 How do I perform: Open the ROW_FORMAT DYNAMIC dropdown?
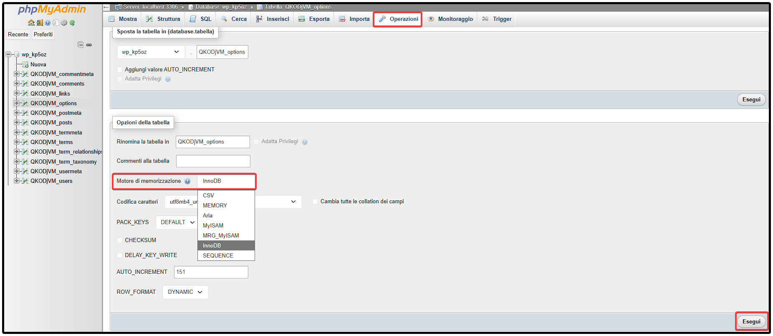pos(185,292)
